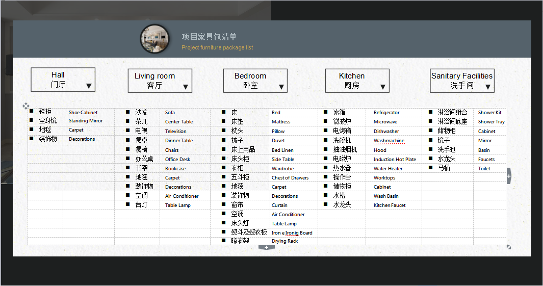
Task: Click the table move handle icon
Action: tap(26, 106)
